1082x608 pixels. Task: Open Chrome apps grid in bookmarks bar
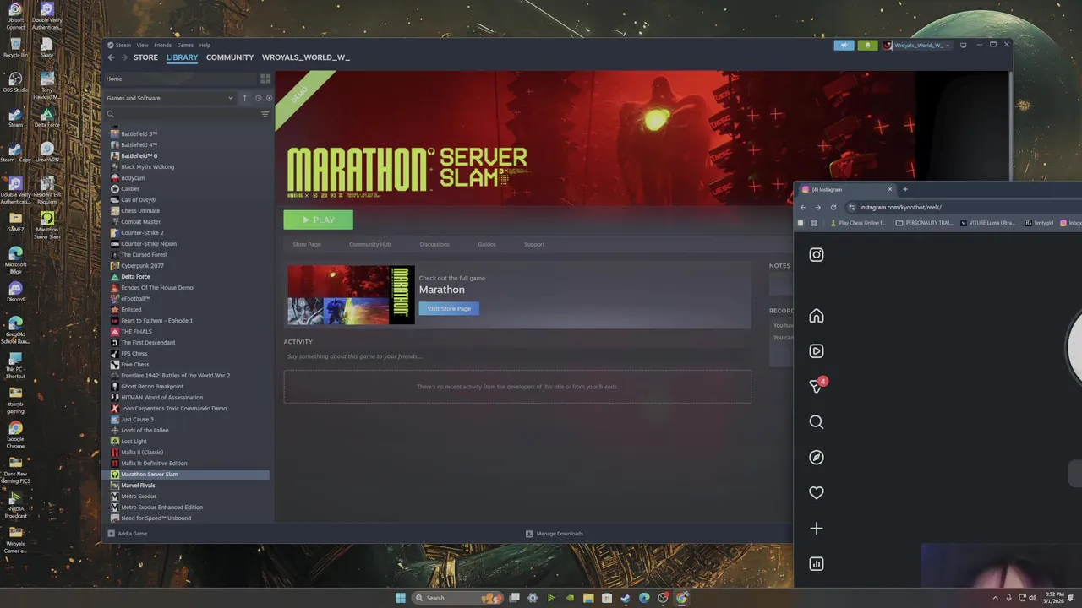tap(814, 223)
